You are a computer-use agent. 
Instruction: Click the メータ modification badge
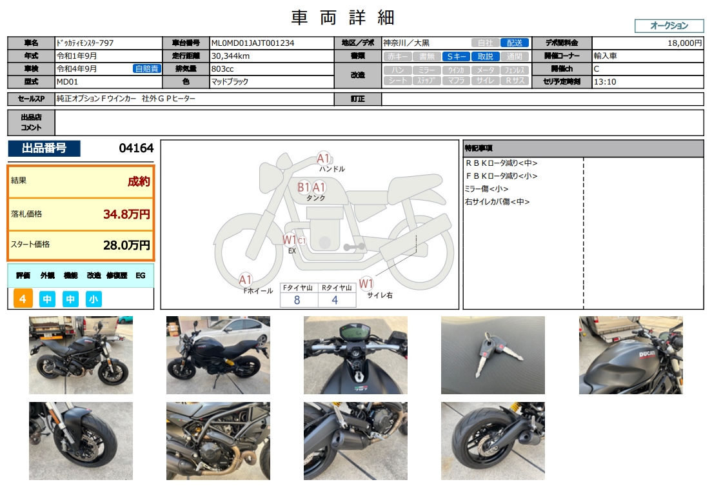click(486, 70)
